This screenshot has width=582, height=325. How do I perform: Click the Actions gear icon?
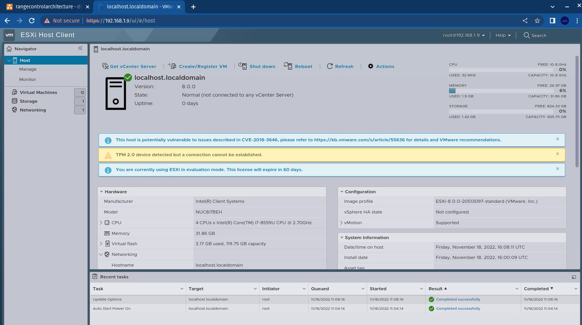point(371,66)
